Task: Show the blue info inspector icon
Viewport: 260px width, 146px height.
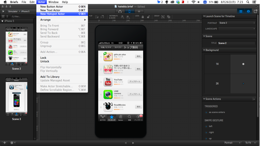Action: click(x=248, y=11)
